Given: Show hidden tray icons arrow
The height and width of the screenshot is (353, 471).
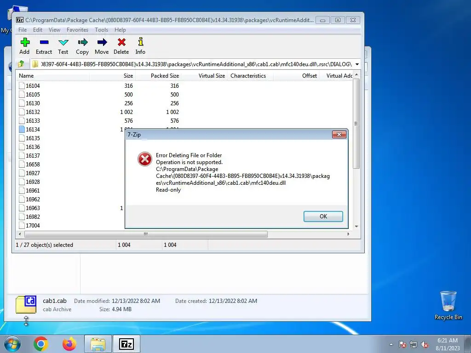Looking at the screenshot, I should point(391,345).
